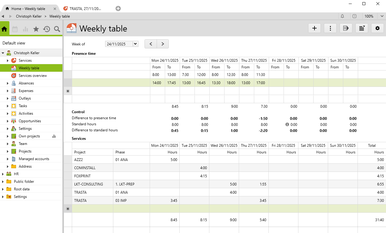Viewport: 386px width, 233px height.
Task: Open the gear settings button
Action: pyautogui.click(x=377, y=28)
